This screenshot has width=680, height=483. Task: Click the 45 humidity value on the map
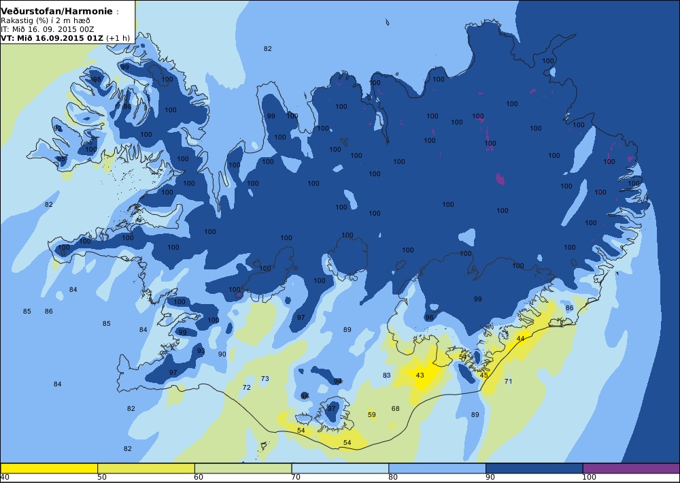tap(484, 375)
